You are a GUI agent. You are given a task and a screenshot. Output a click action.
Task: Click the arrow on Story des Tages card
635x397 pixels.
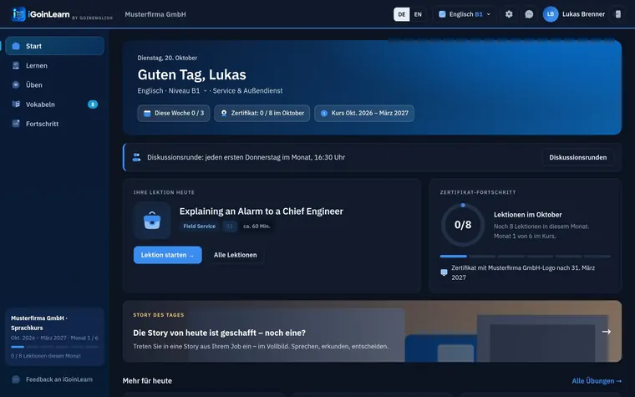click(607, 331)
